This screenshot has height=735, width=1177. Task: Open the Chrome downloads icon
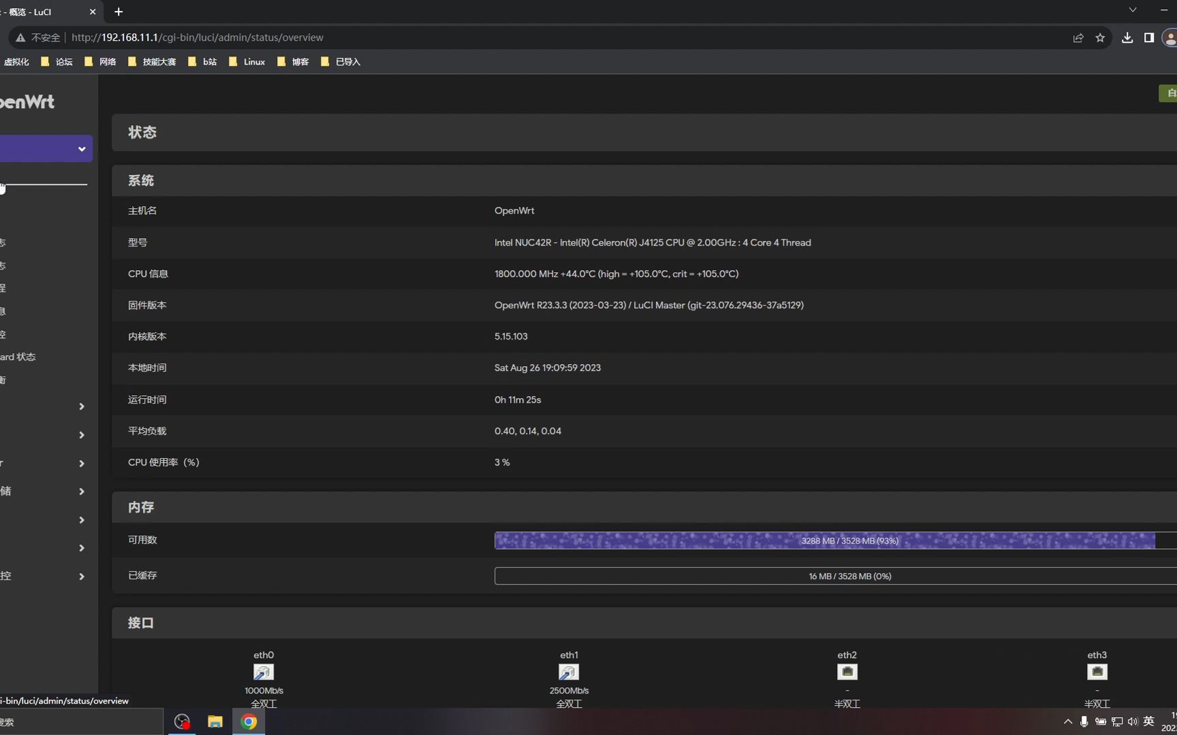(x=1127, y=38)
